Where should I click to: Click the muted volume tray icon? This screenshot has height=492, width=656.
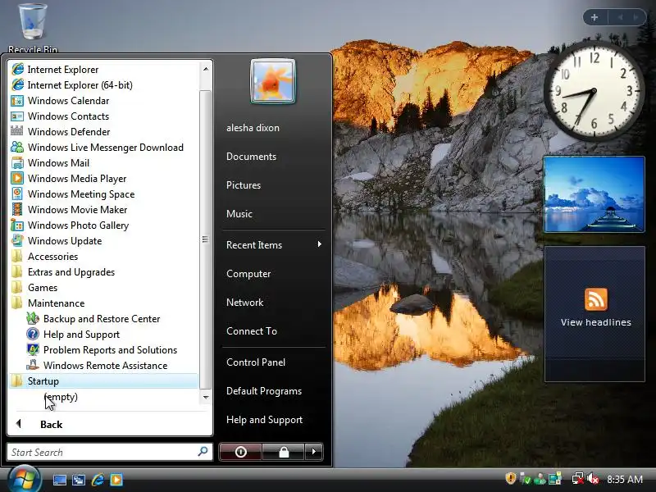coord(593,479)
